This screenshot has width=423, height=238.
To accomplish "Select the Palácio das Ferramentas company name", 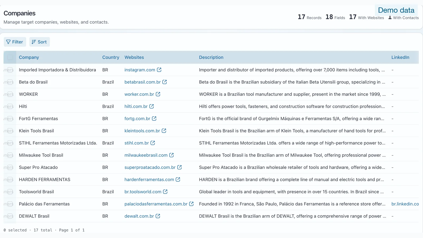I will click(x=44, y=204).
